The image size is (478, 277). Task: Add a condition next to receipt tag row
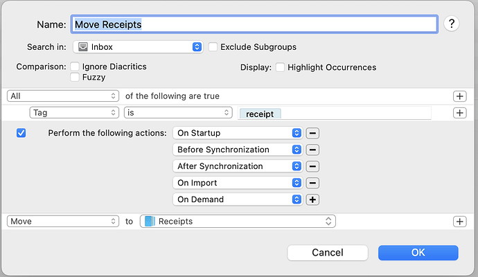[460, 113]
